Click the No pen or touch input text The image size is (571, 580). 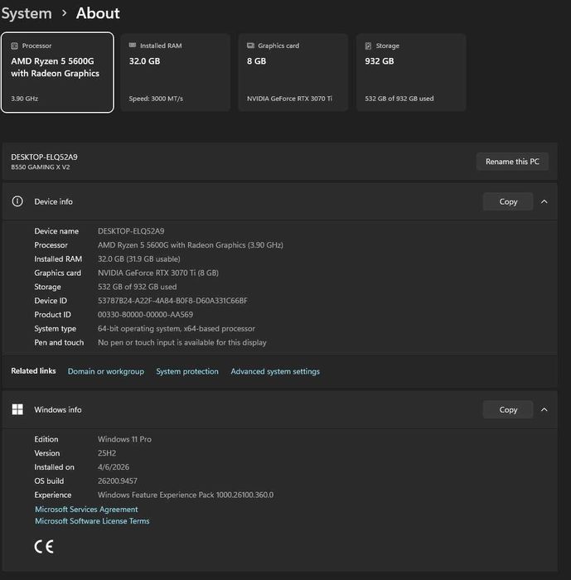pyautogui.click(x=182, y=342)
